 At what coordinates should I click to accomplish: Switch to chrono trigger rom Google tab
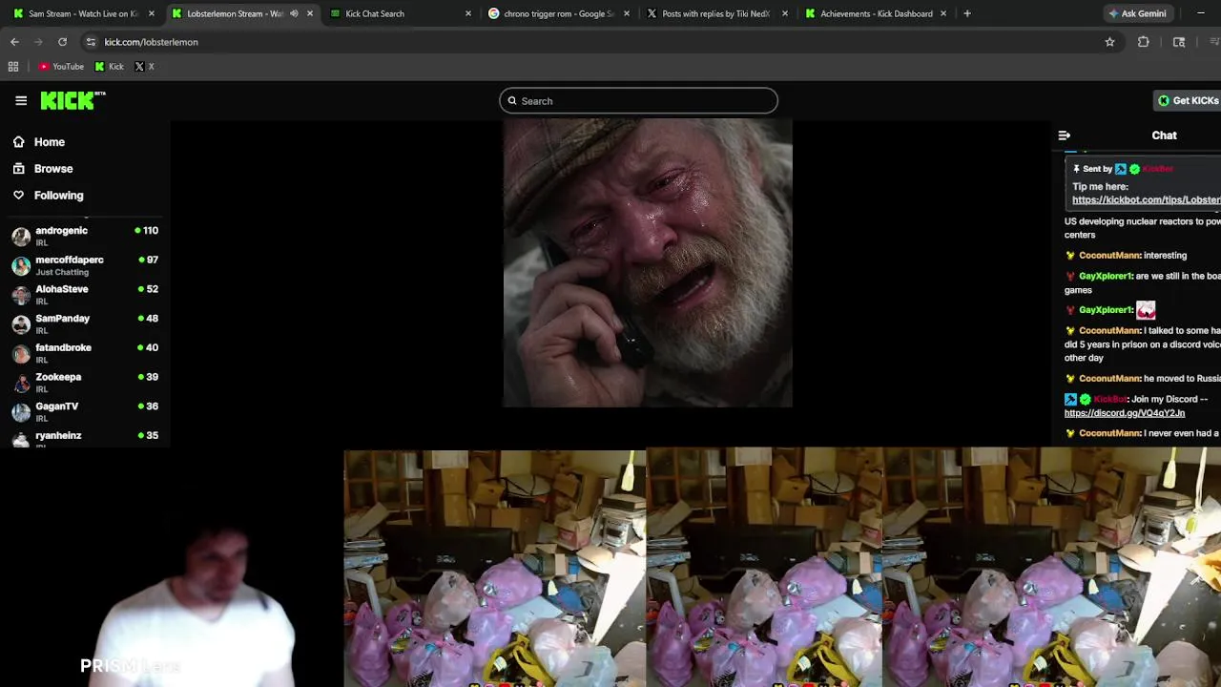[559, 13]
